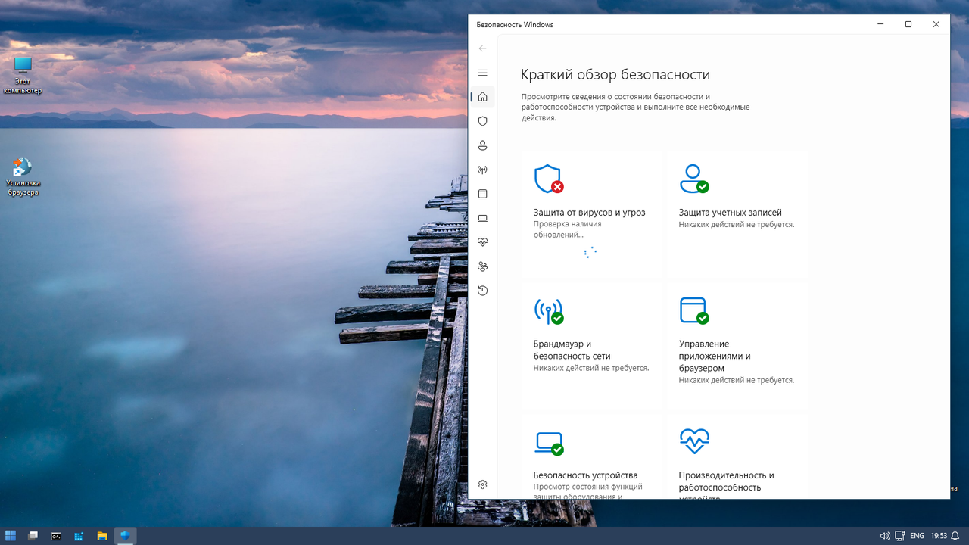
Task: Open 'Производительность и работоспособность' card
Action: coord(736,456)
